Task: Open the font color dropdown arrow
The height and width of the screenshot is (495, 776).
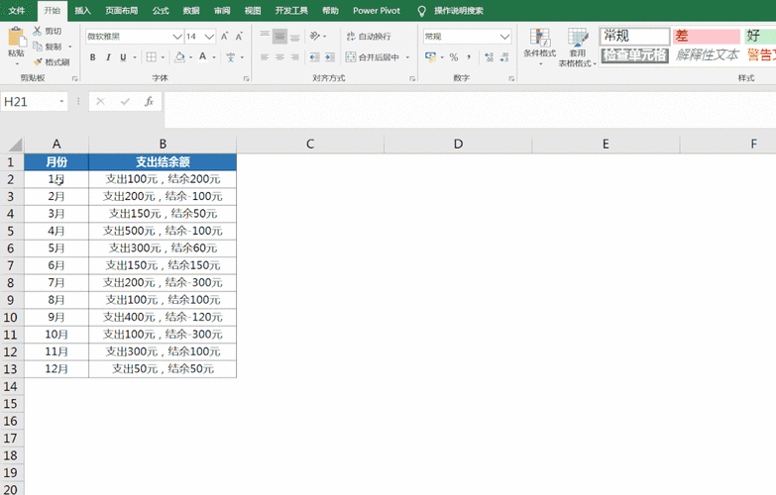Action: [x=214, y=57]
